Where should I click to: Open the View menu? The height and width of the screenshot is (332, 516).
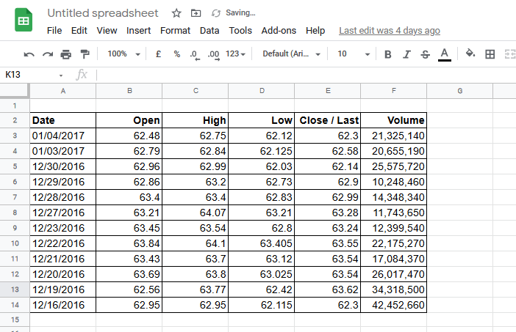click(x=107, y=31)
